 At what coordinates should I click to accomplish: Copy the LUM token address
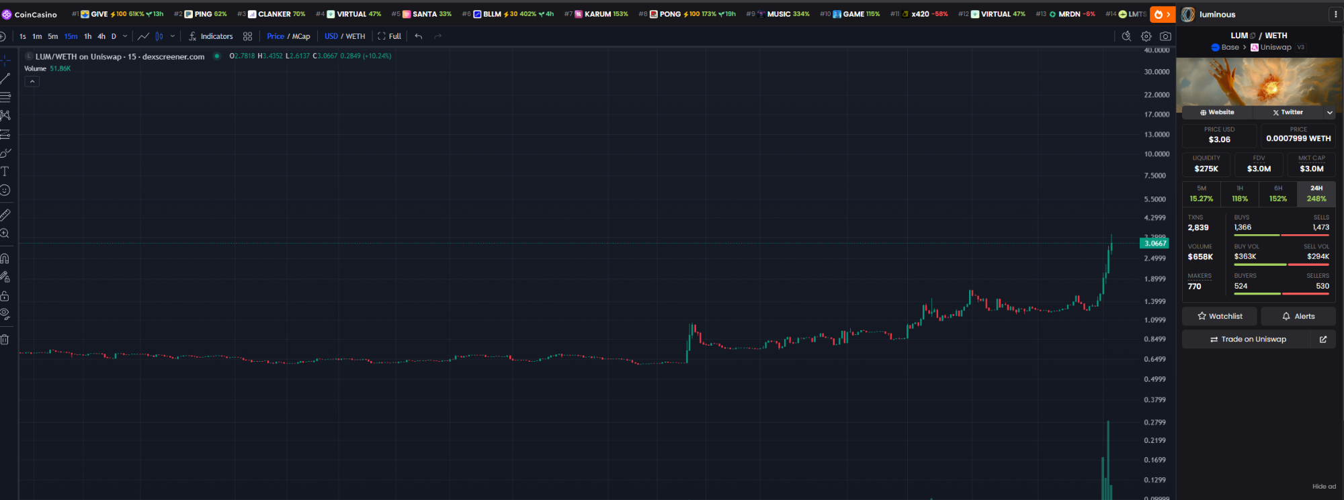click(x=1253, y=36)
